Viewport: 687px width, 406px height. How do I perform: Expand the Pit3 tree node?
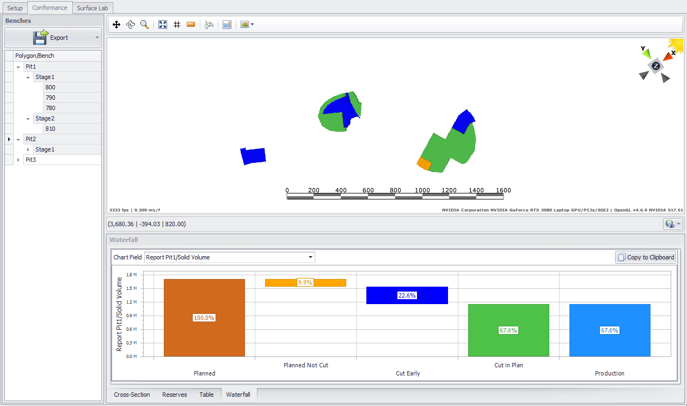19,160
